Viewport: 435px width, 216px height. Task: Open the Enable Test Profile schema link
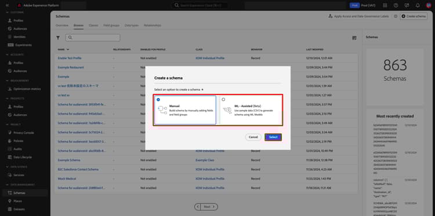coord(70,58)
